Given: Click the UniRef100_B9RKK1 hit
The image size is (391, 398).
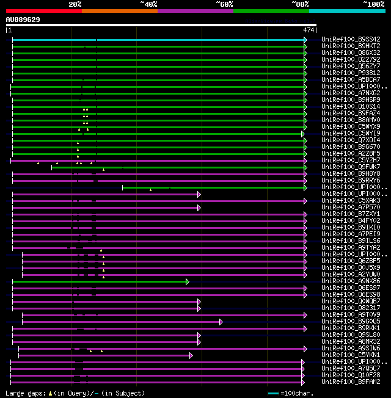Looking at the screenshot, I should (x=351, y=328).
